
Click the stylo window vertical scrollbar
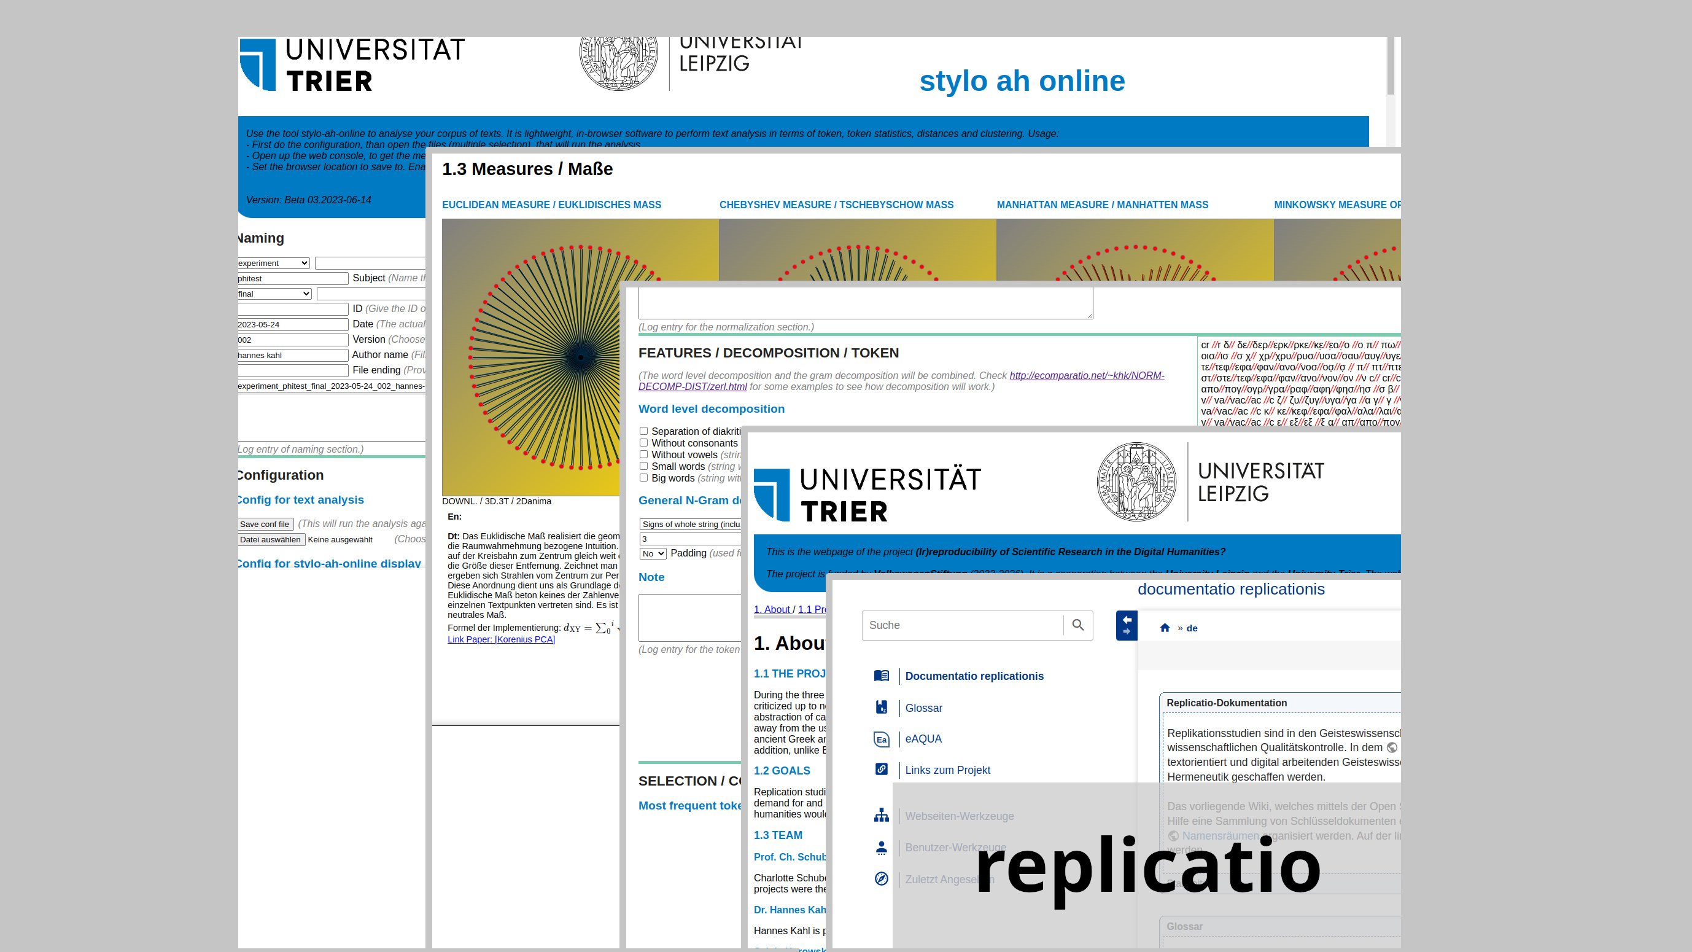coord(1391,66)
